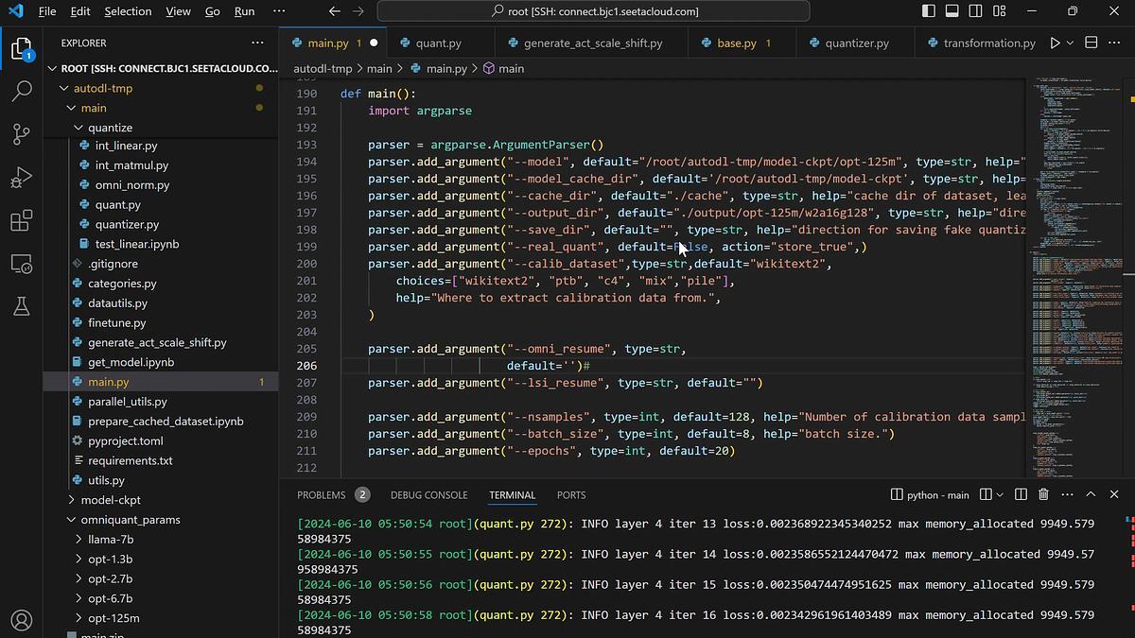
Task: Open the Run and Debug view
Action: tap(21, 178)
